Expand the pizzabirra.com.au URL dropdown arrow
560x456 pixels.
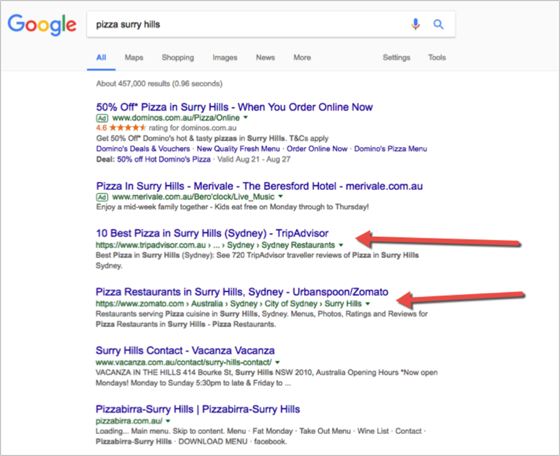click(168, 421)
